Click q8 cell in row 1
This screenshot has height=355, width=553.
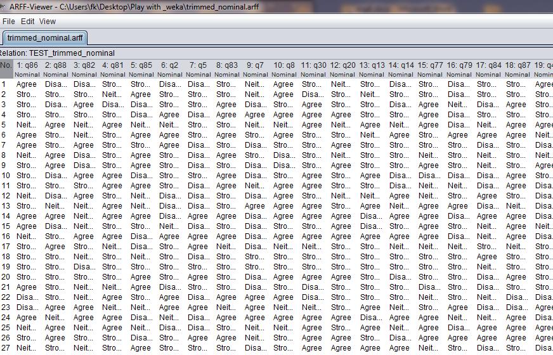(284, 84)
